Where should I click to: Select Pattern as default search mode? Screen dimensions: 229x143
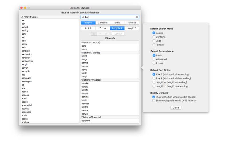154,45
